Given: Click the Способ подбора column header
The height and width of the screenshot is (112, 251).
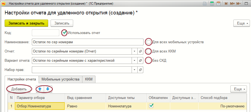Looking at the screenshot, I should point(222,98).
